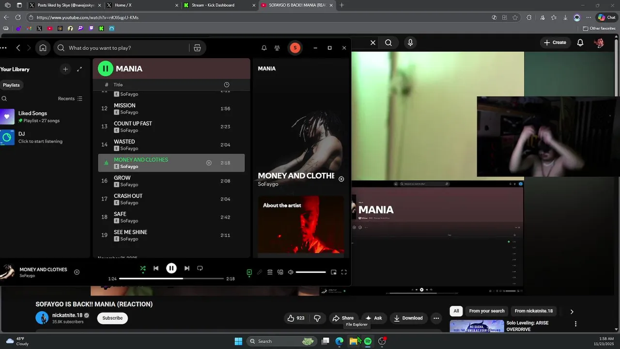Image resolution: width=620 pixels, height=349 pixels.
Task: Open the lyrics microphone icon
Action: (260, 272)
